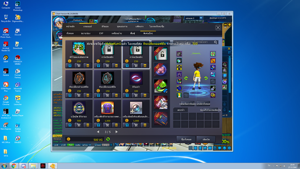The width and height of the screenshot is (300, 169).
Task: Open the HOT open-padlock card in sidebar
Action: tap(160, 54)
